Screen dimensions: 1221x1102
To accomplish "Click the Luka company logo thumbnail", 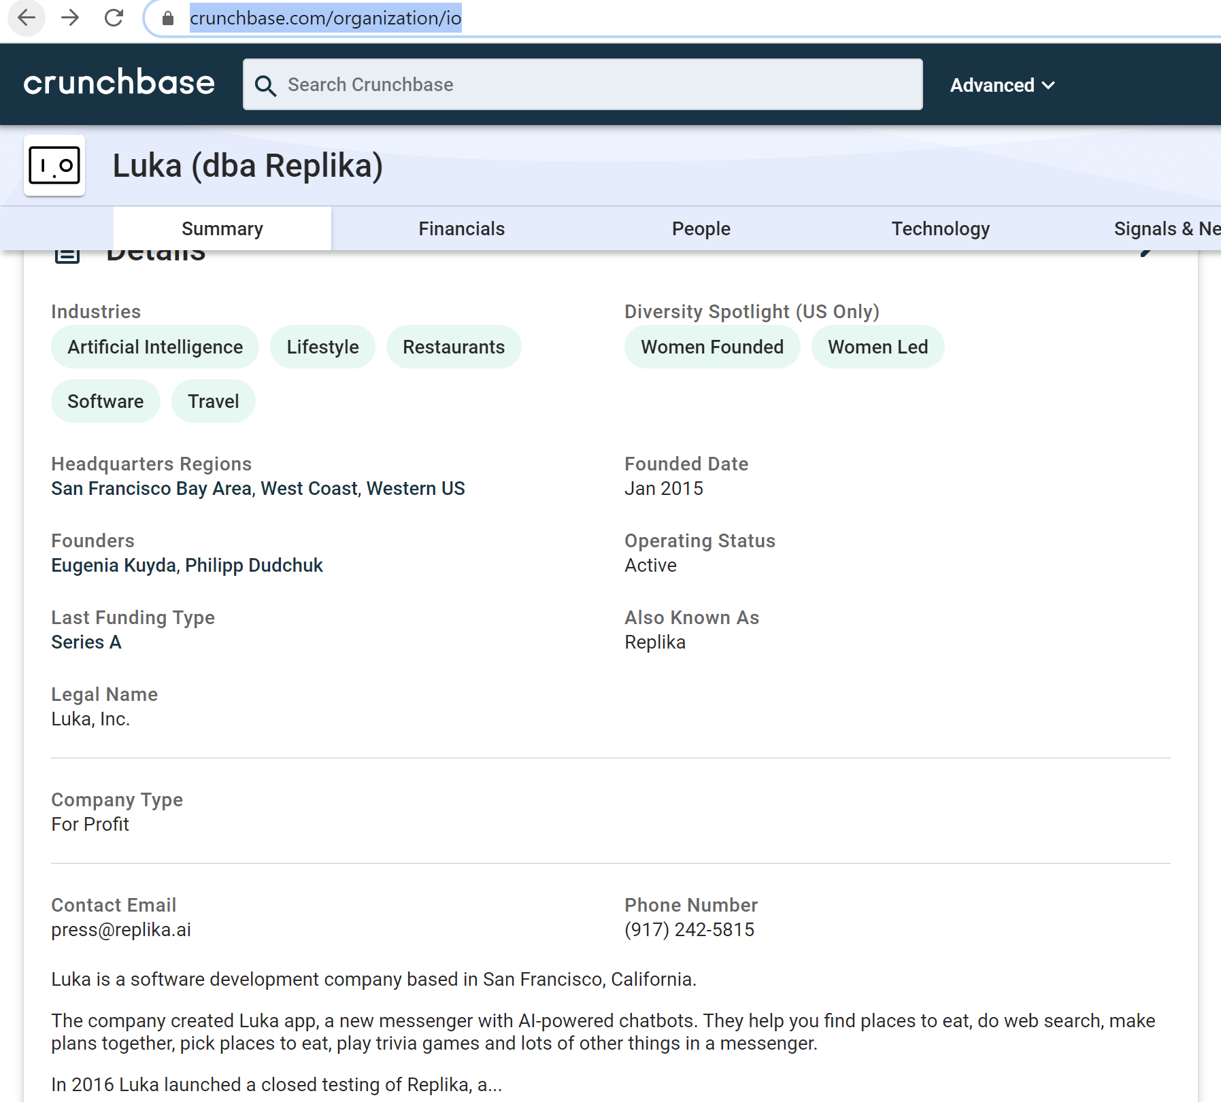I will pos(54,165).
